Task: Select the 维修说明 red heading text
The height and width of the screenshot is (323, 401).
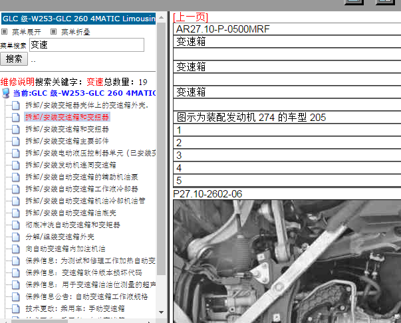Action: [17, 82]
